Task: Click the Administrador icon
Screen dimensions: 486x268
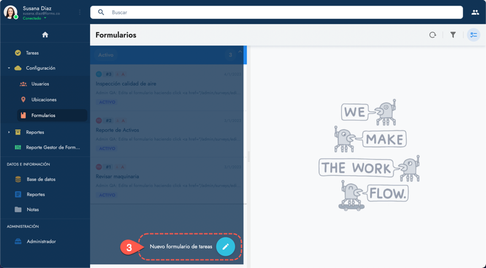Action: click(x=18, y=241)
